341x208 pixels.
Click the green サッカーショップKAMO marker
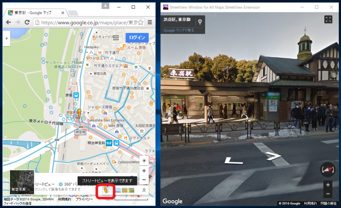(x=88, y=65)
